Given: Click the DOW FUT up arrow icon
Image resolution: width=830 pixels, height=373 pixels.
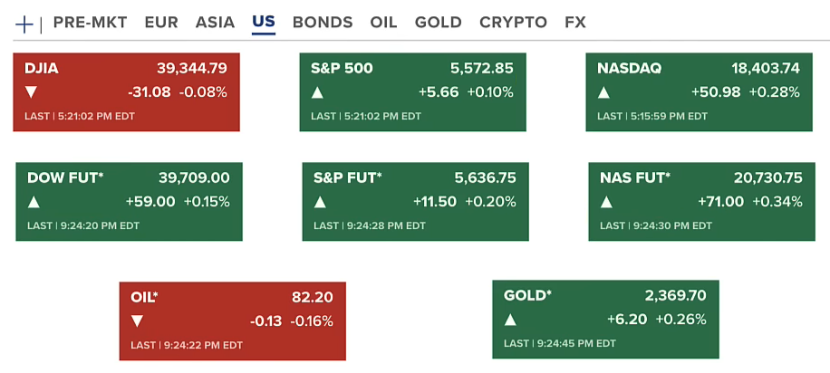Looking at the screenshot, I should (x=34, y=202).
